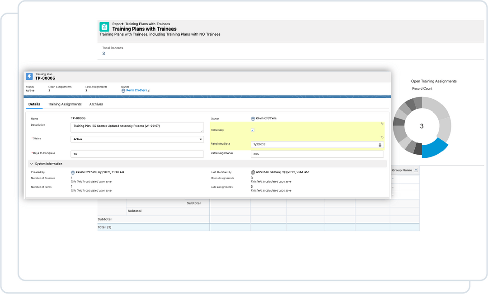Click the Training Plan lightning bolt icon
The height and width of the screenshot is (294, 488).
point(30,77)
